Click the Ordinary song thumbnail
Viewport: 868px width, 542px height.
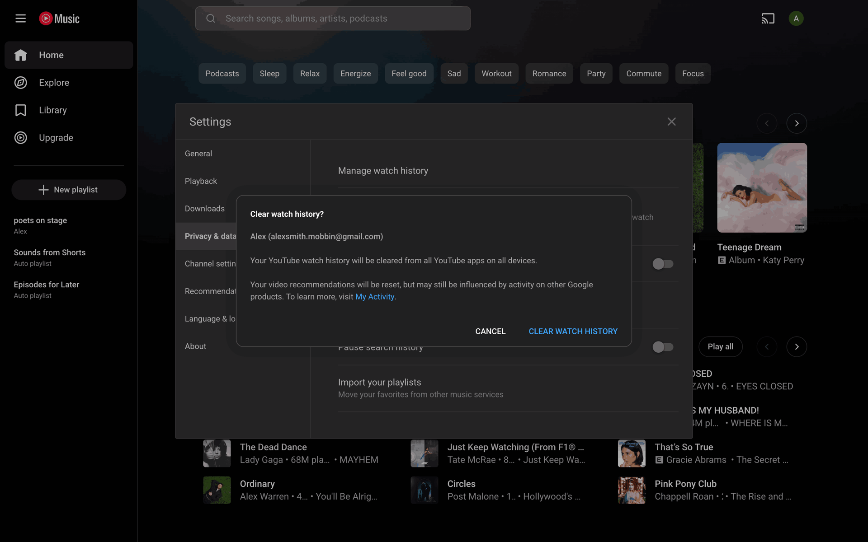(217, 490)
